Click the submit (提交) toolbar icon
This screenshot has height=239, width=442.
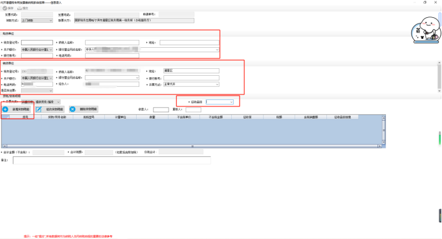click(x=19, y=8)
